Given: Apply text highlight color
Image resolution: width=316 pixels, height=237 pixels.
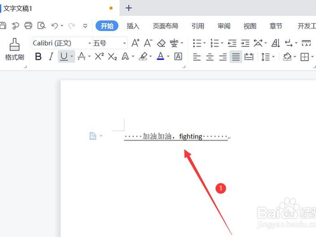Looking at the screenshot, I should click(x=143, y=56).
